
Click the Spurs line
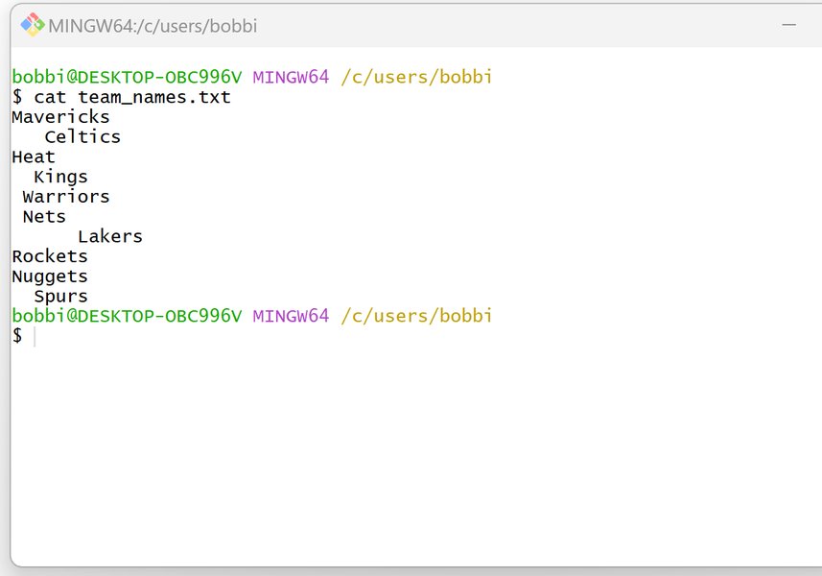coord(60,297)
